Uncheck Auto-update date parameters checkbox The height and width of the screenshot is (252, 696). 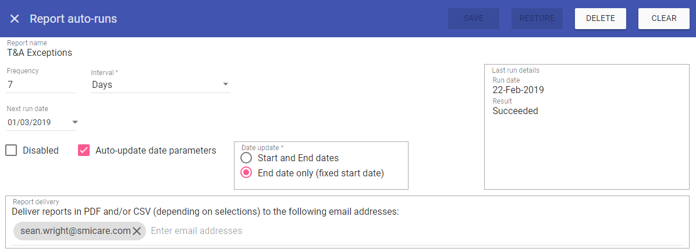point(84,150)
